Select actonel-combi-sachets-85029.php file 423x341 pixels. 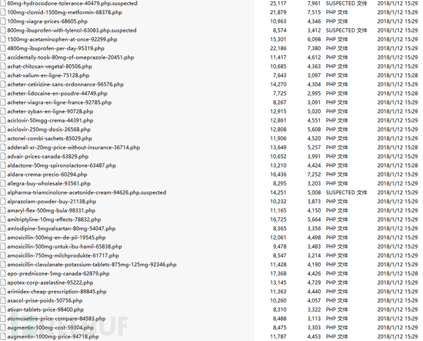(x=50, y=138)
